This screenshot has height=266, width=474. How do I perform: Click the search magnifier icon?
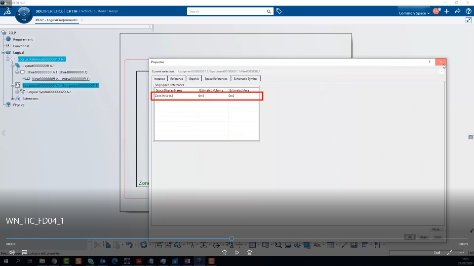tap(269, 11)
